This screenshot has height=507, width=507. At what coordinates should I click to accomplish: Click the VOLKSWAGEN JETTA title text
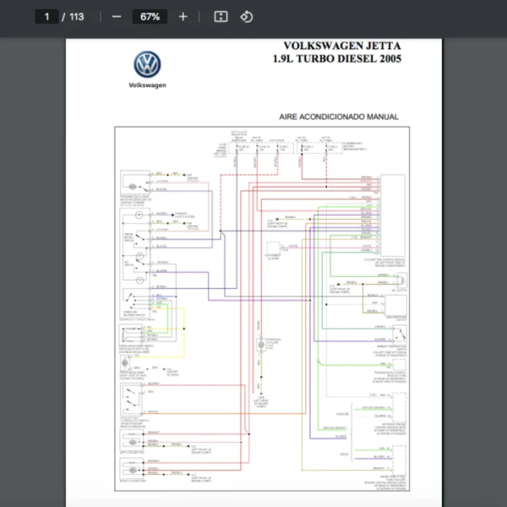pyautogui.click(x=342, y=46)
